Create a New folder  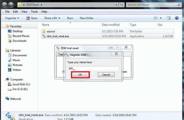click(87, 18)
